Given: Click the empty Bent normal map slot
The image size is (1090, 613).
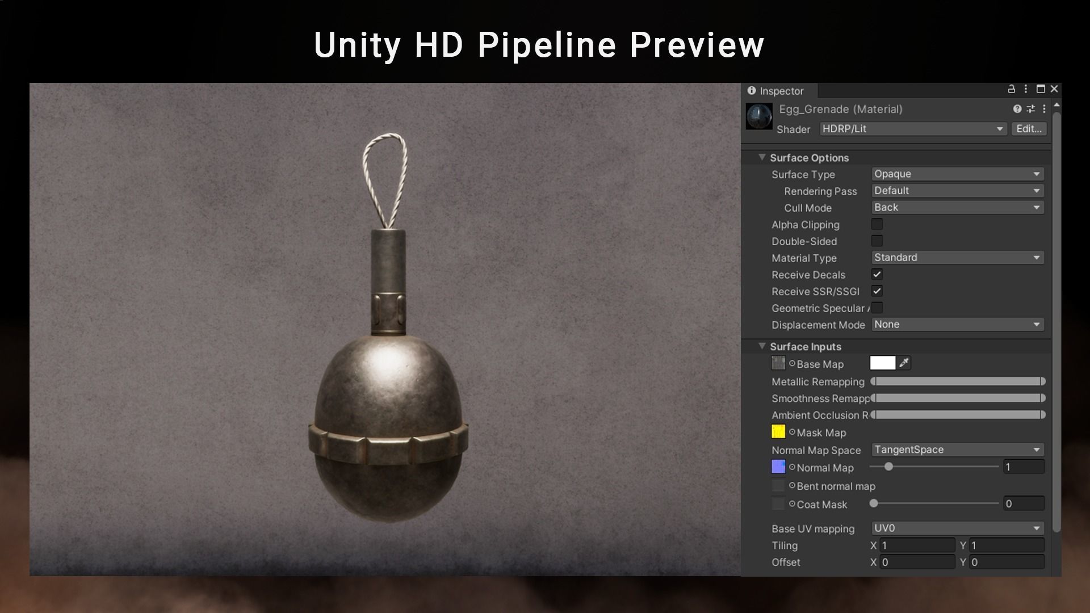Looking at the screenshot, I should 778,485.
